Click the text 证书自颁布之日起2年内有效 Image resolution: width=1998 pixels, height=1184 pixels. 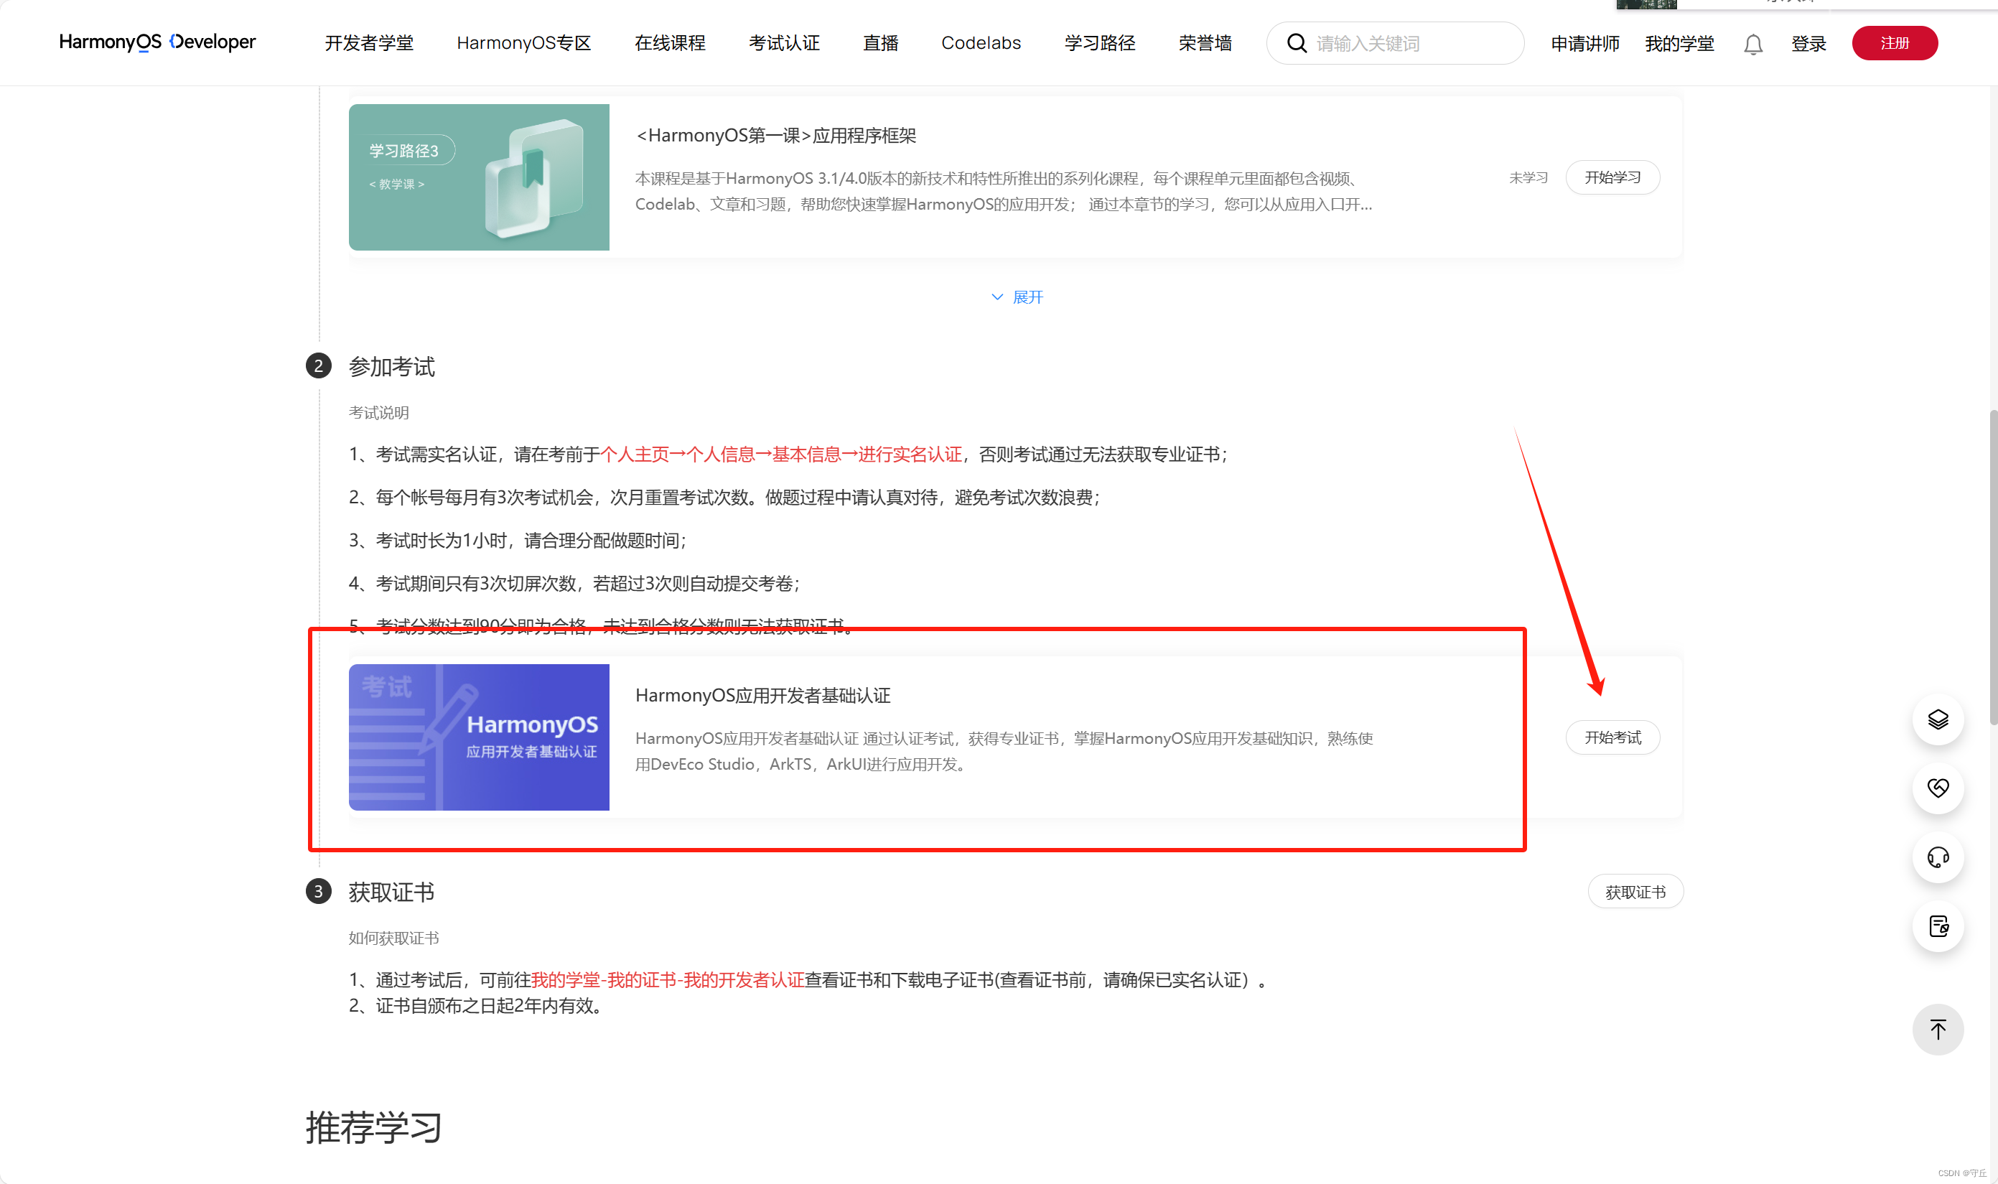click(483, 1006)
